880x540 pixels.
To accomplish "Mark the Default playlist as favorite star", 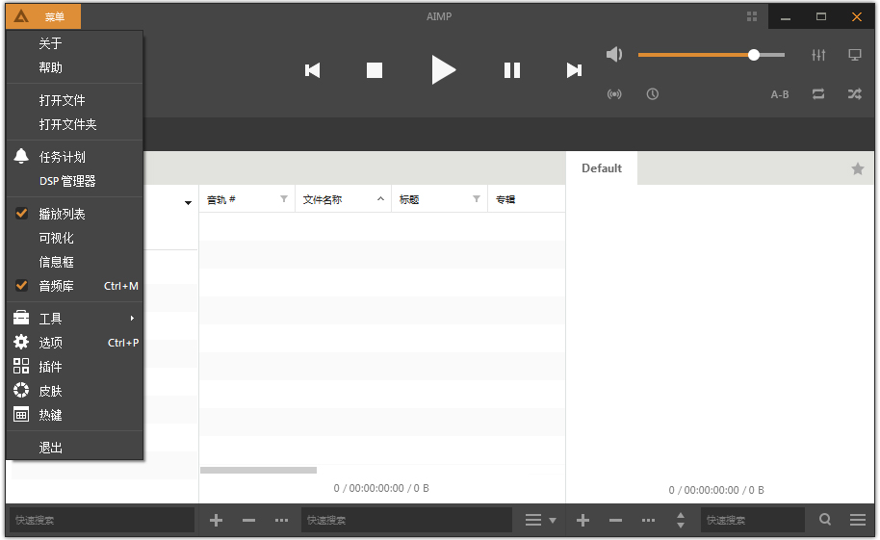I will (857, 168).
